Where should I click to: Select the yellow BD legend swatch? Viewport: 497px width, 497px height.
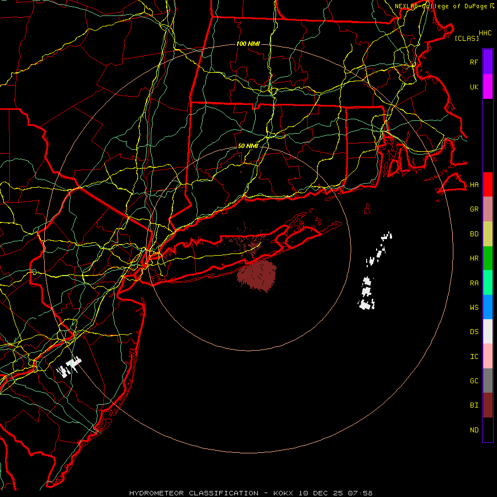[x=488, y=234]
